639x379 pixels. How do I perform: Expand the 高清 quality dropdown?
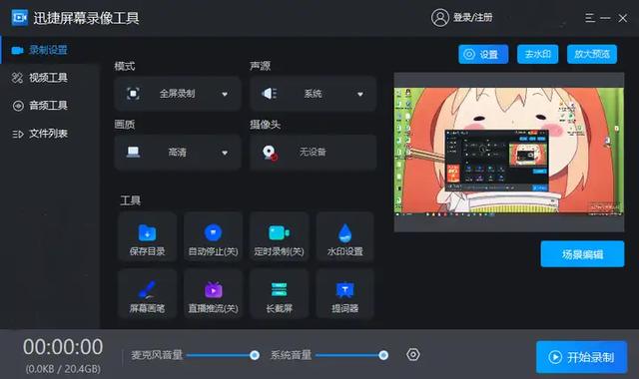(178, 153)
